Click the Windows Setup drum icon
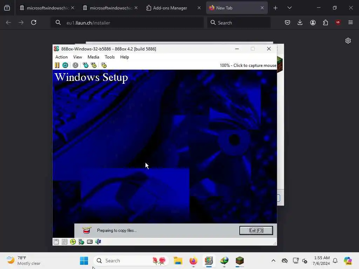 pos(87,230)
